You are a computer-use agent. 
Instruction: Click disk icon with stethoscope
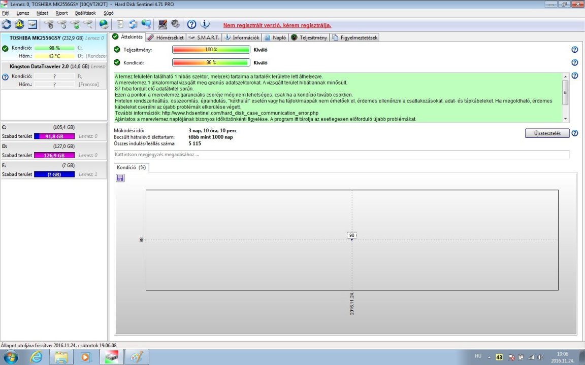[x=49, y=24]
